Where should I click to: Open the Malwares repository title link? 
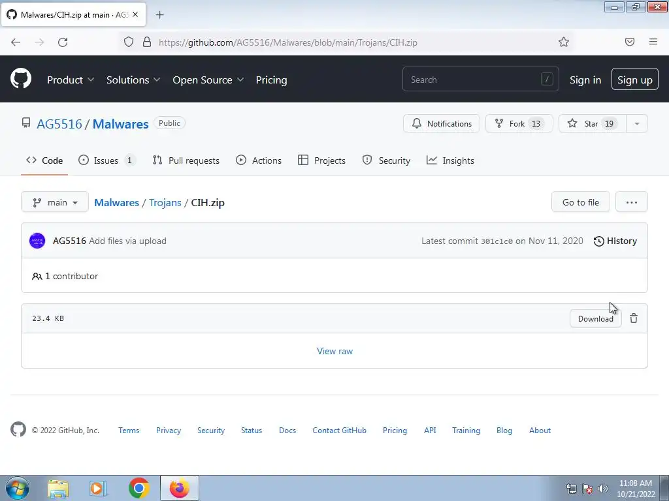click(121, 124)
